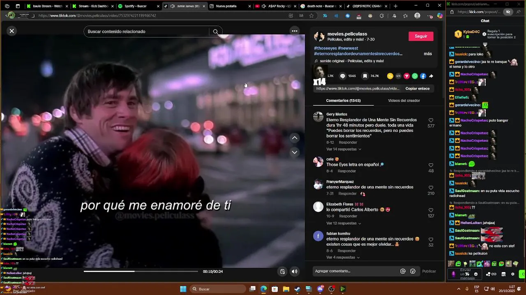Open Discord from the taskbar

tap(320, 289)
